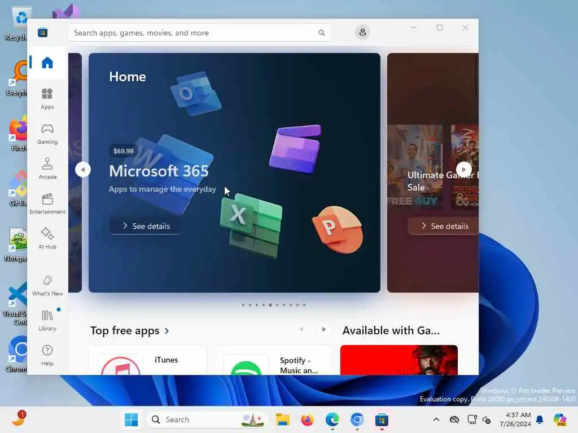
Task: Focus the Store search apps field
Action: click(199, 33)
